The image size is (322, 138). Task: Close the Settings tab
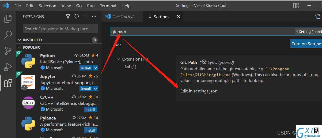point(178,17)
